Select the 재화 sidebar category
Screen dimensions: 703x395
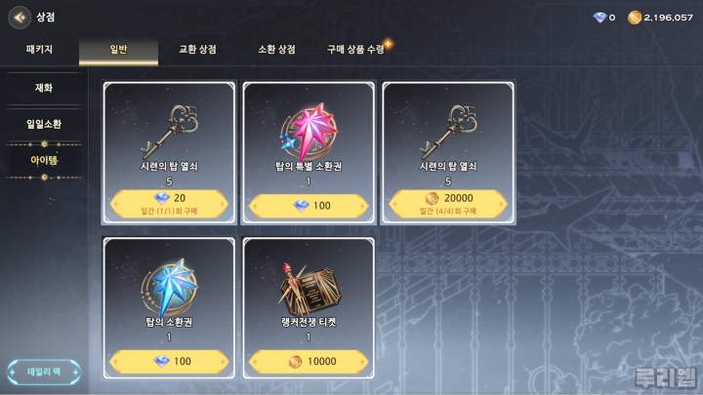pos(44,88)
